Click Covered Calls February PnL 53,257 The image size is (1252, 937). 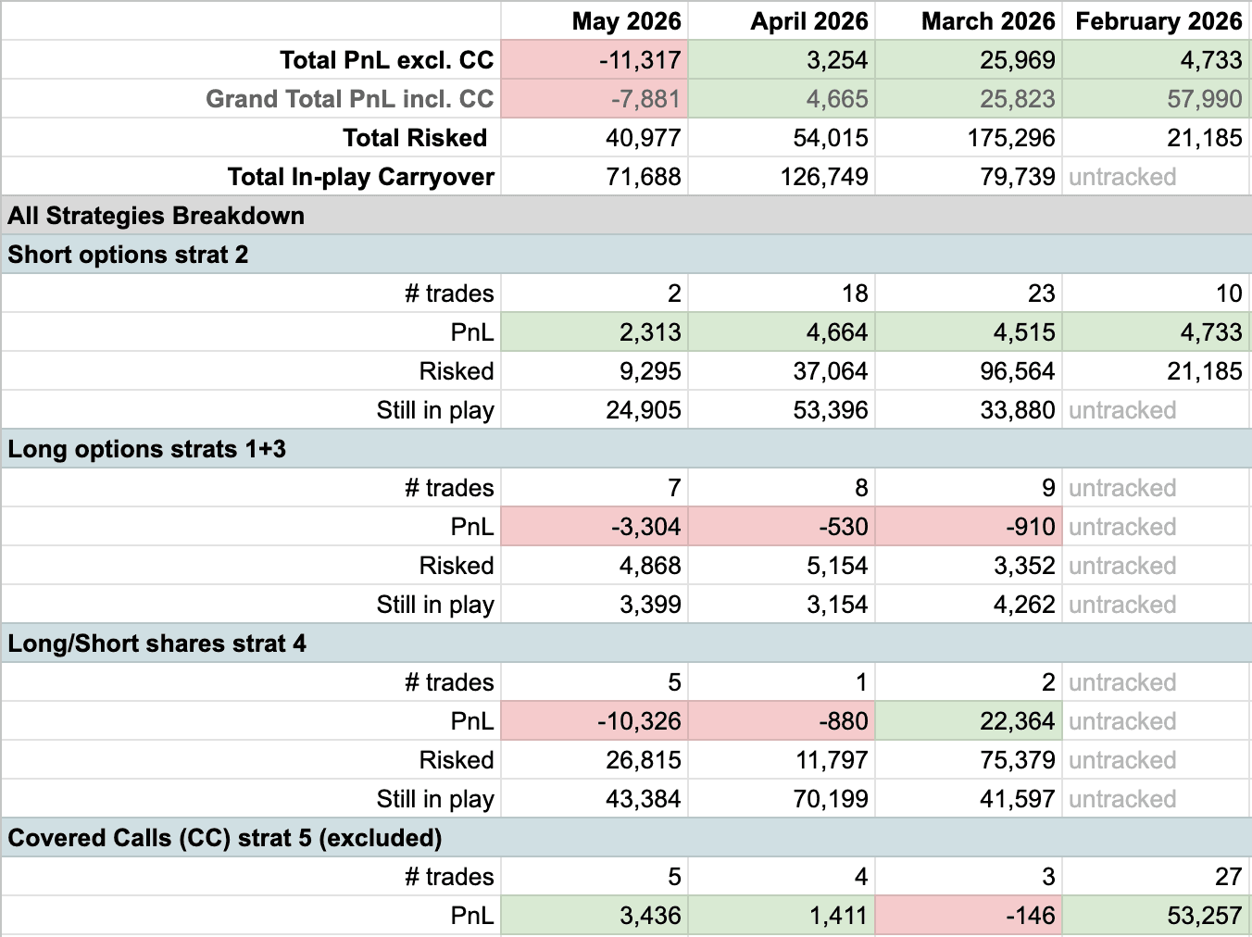[x=1156, y=915]
